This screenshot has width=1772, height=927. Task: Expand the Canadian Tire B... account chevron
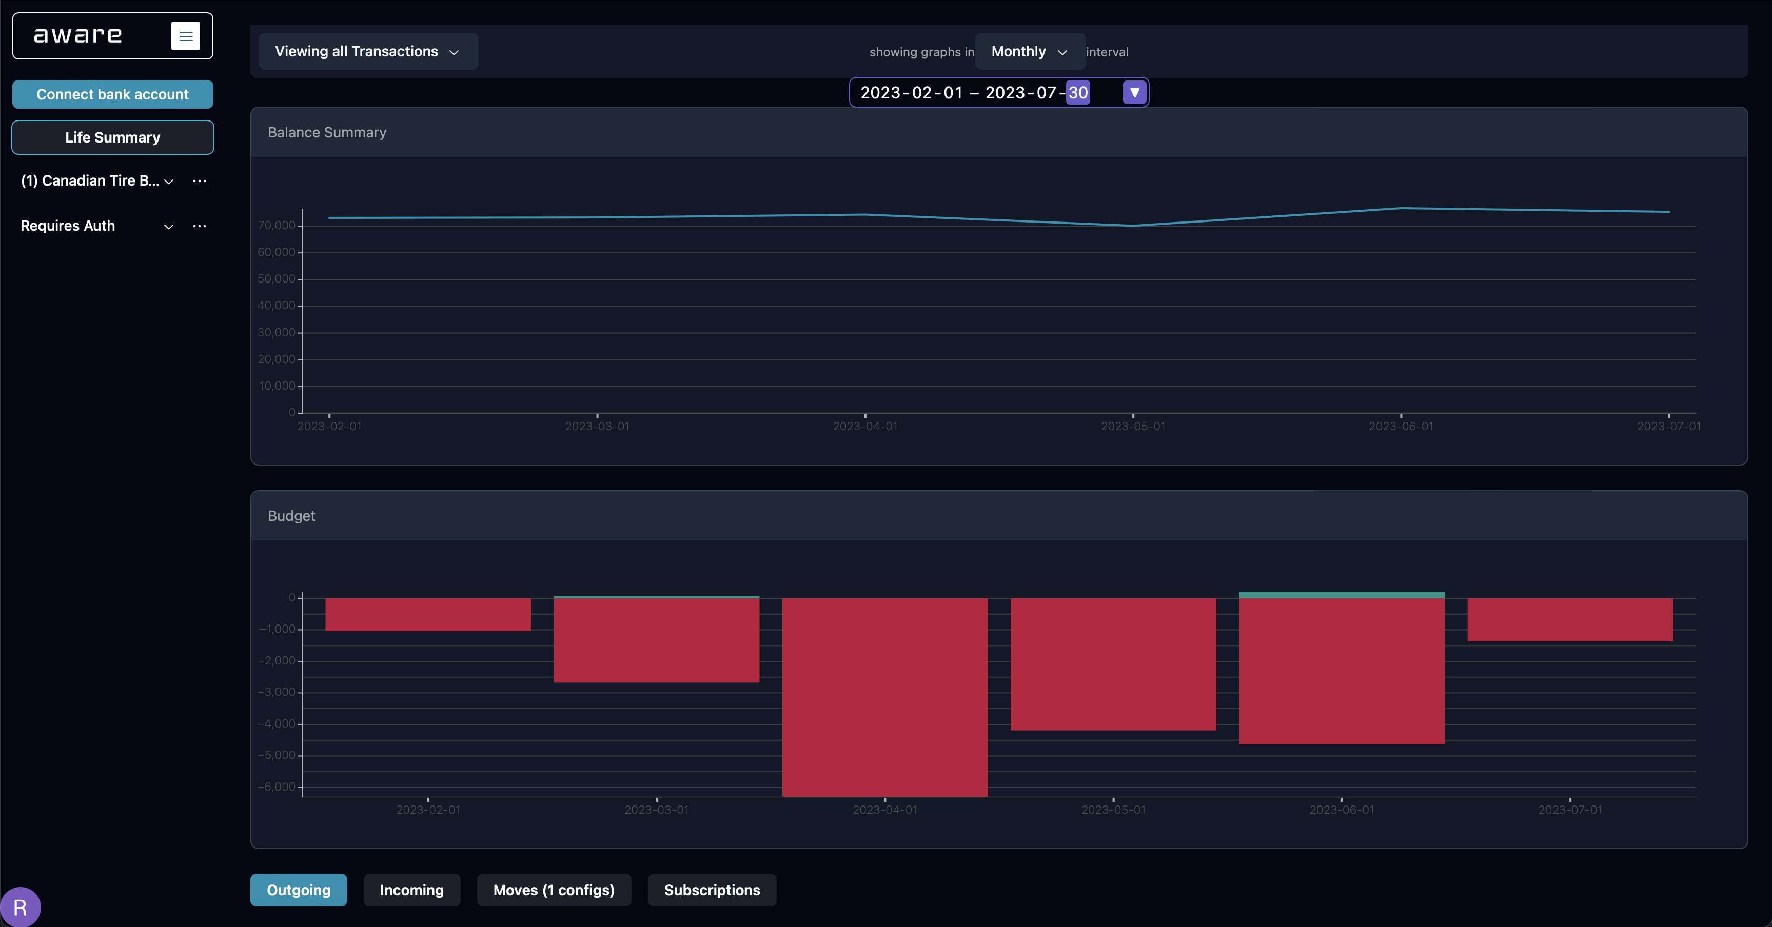[x=169, y=182]
